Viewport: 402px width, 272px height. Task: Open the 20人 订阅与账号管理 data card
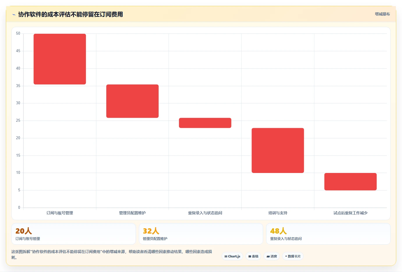(x=73, y=234)
